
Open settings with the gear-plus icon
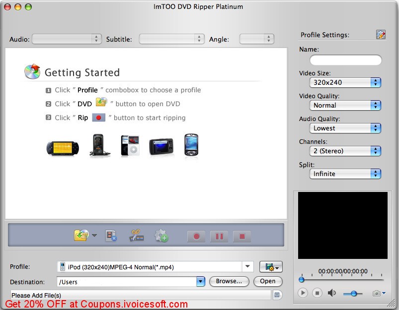(x=160, y=236)
